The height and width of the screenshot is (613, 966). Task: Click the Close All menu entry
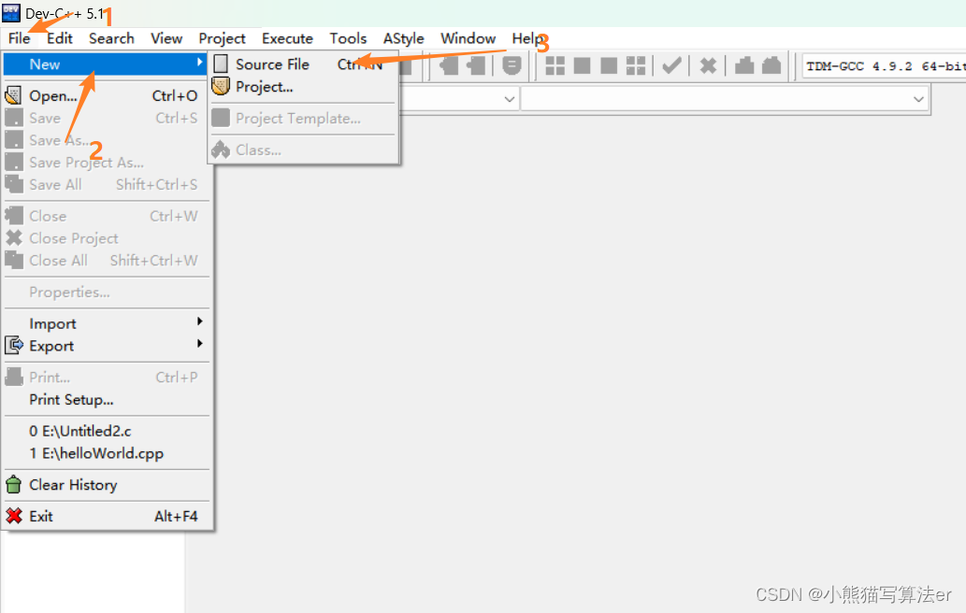(107, 260)
